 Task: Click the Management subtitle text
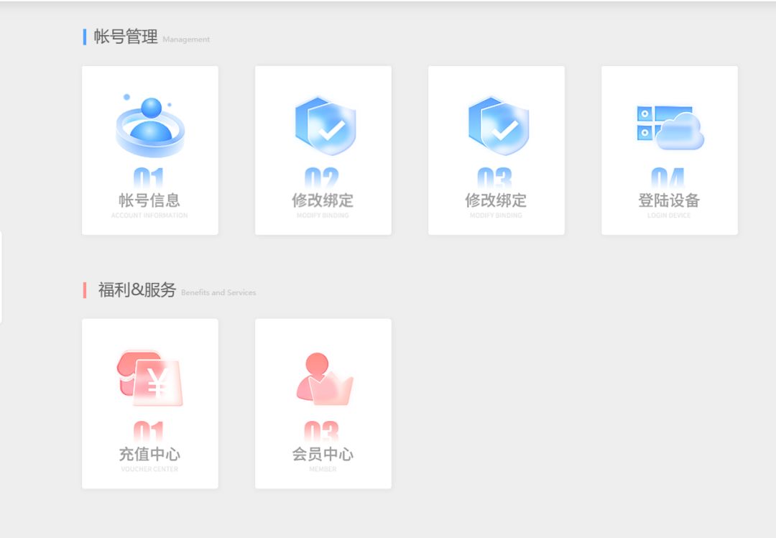pos(186,39)
